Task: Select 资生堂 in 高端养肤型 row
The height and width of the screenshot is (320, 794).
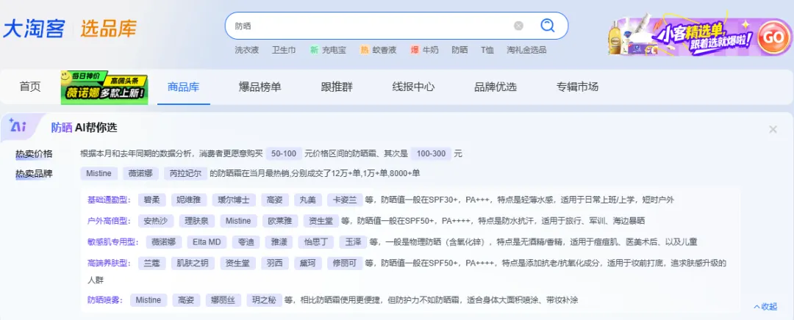Action: 237,263
